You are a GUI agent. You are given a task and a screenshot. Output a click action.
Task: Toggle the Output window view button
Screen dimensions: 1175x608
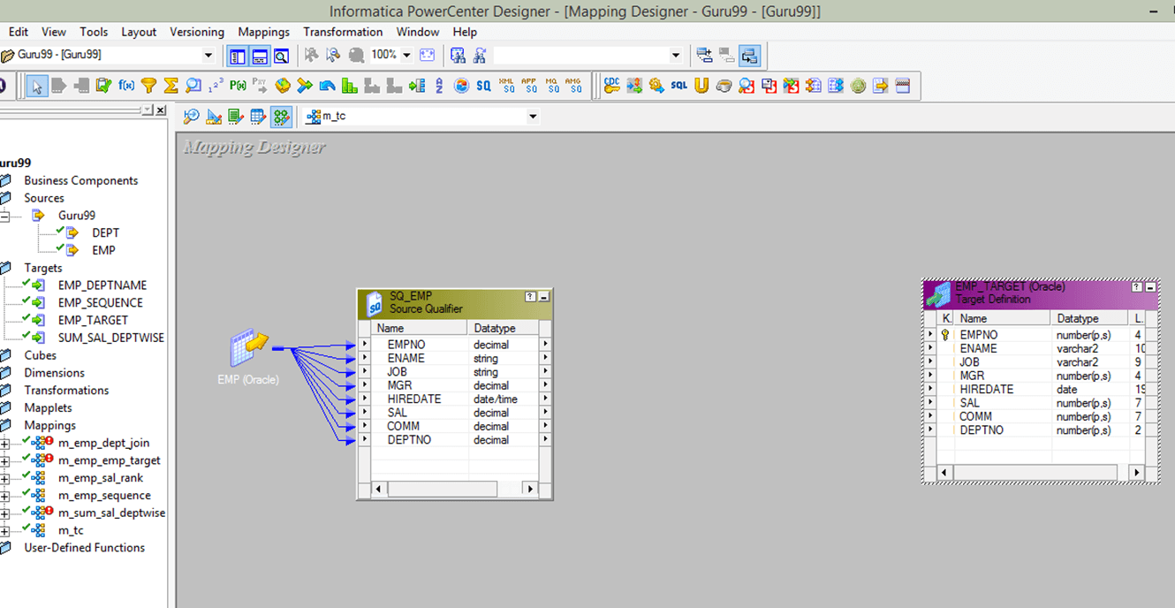coord(260,57)
